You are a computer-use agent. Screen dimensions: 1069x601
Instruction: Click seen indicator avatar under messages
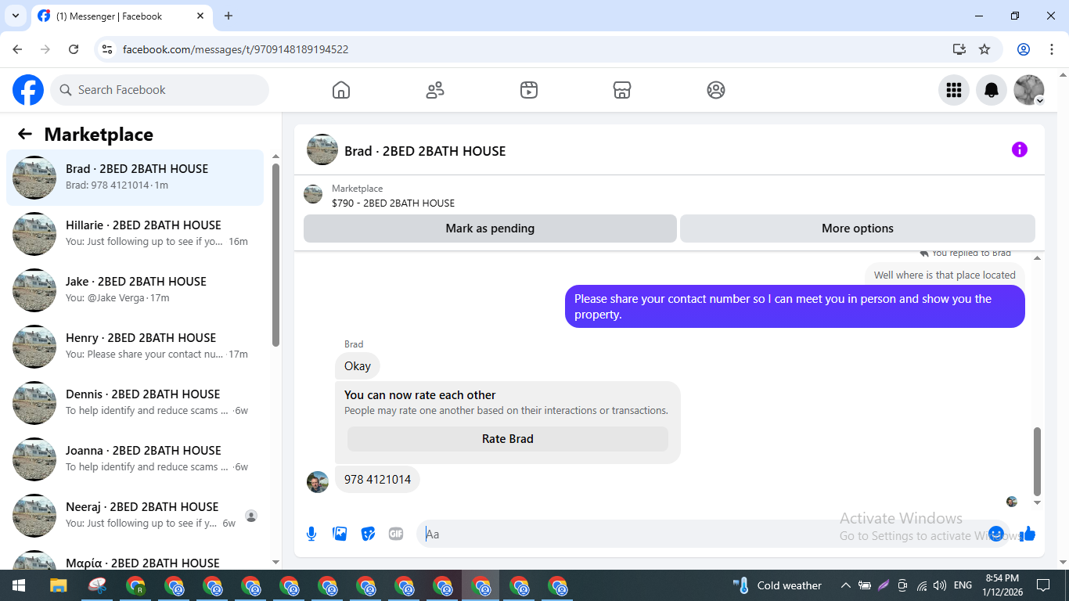(1012, 502)
